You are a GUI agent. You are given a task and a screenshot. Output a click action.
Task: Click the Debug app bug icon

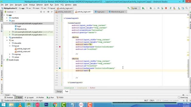[151, 8]
